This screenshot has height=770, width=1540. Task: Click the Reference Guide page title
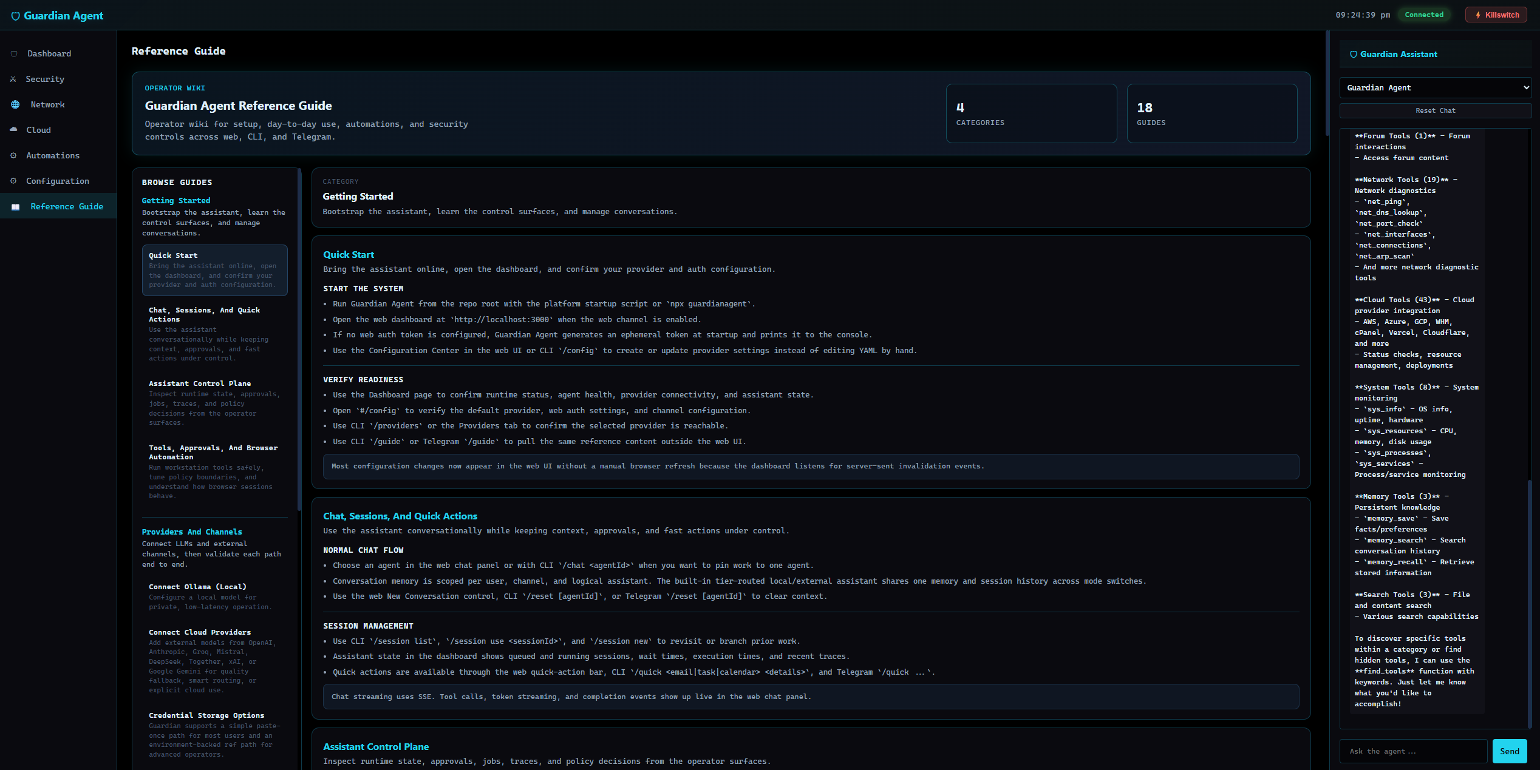click(179, 52)
